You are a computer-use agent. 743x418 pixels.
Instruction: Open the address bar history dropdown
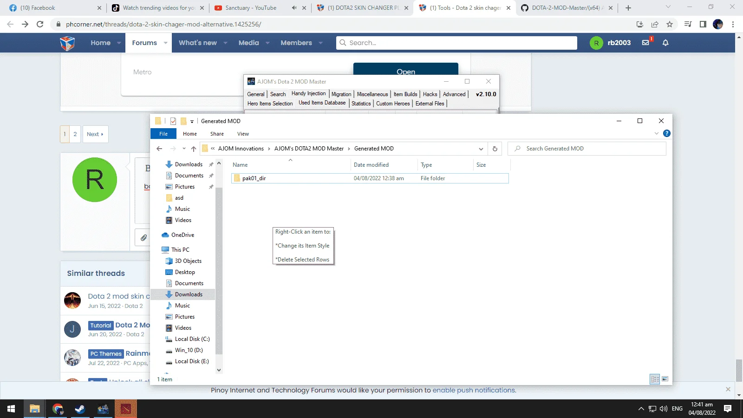point(481,149)
